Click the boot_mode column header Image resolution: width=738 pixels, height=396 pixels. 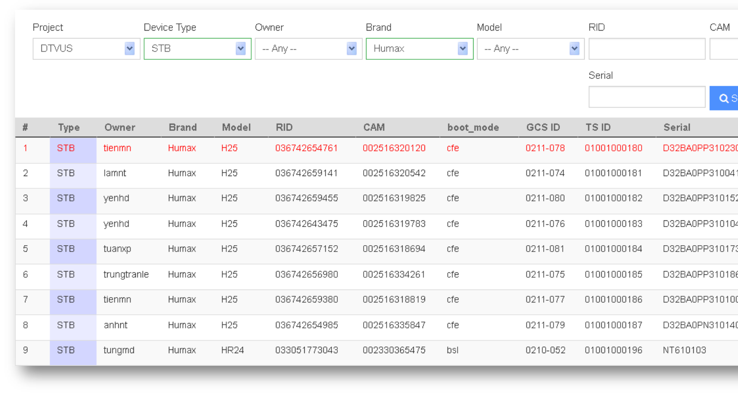(x=473, y=127)
